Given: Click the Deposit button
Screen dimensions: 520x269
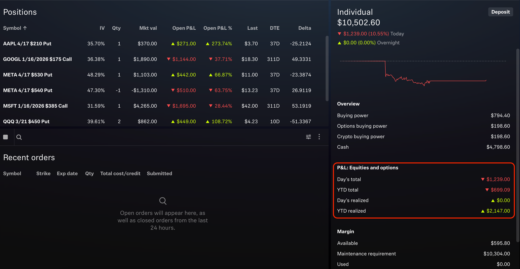Looking at the screenshot, I should point(500,12).
